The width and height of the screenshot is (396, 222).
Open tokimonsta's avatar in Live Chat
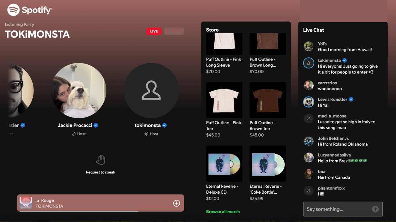pos(309,63)
